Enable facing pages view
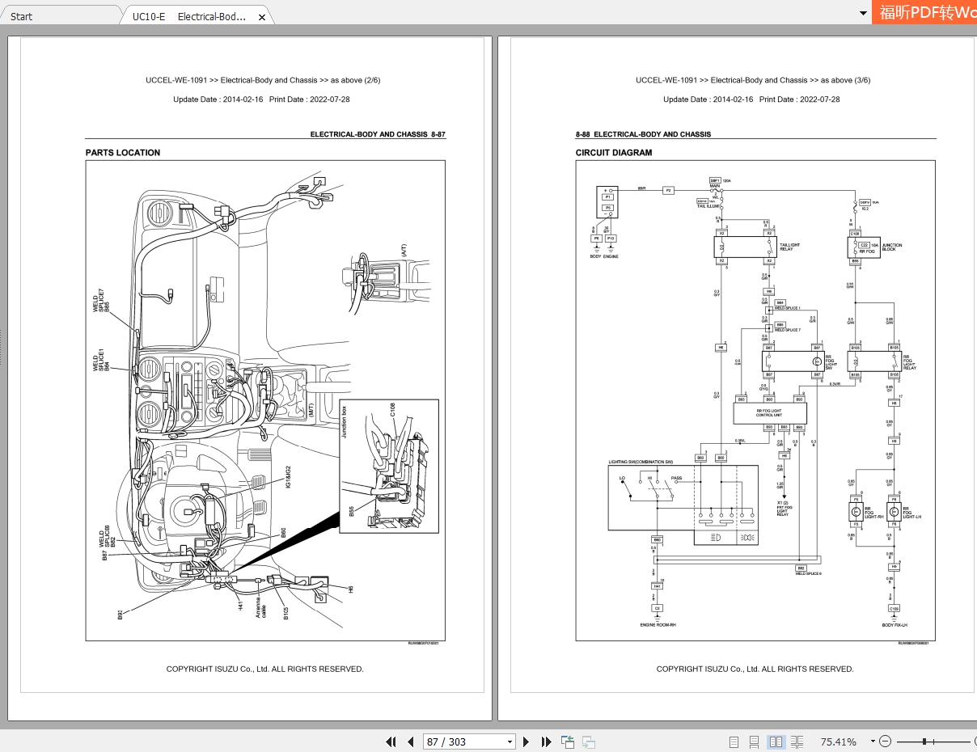Image resolution: width=977 pixels, height=752 pixels. tap(776, 741)
